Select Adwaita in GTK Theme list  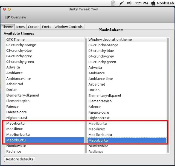pyautogui.click(x=45, y=67)
